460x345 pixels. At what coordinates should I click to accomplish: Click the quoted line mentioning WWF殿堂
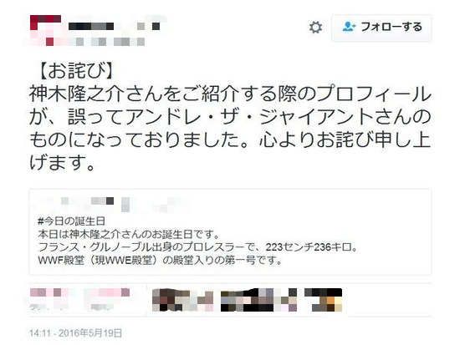tap(161, 260)
